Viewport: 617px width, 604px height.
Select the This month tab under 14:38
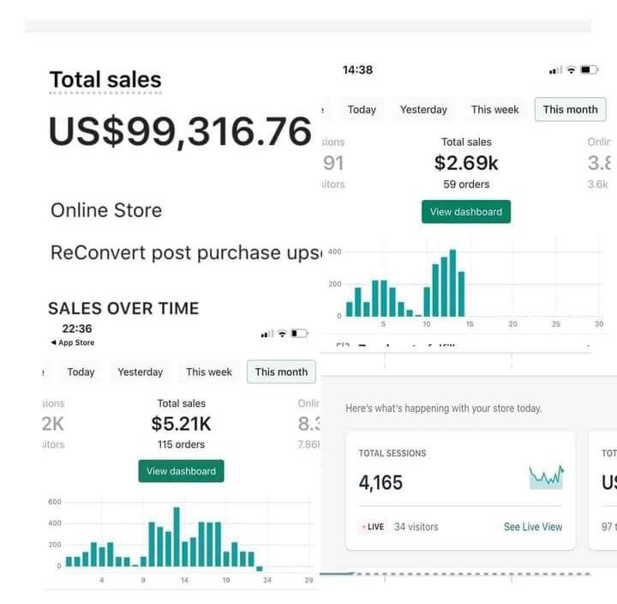pos(570,110)
